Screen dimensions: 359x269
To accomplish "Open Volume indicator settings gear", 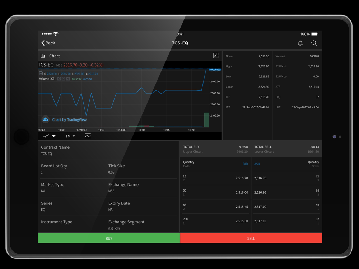I will (x=64, y=79).
